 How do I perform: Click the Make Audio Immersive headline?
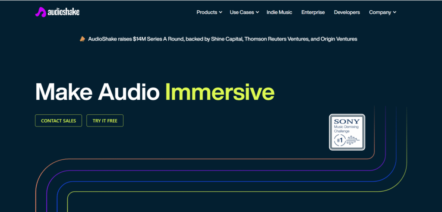tap(155, 92)
